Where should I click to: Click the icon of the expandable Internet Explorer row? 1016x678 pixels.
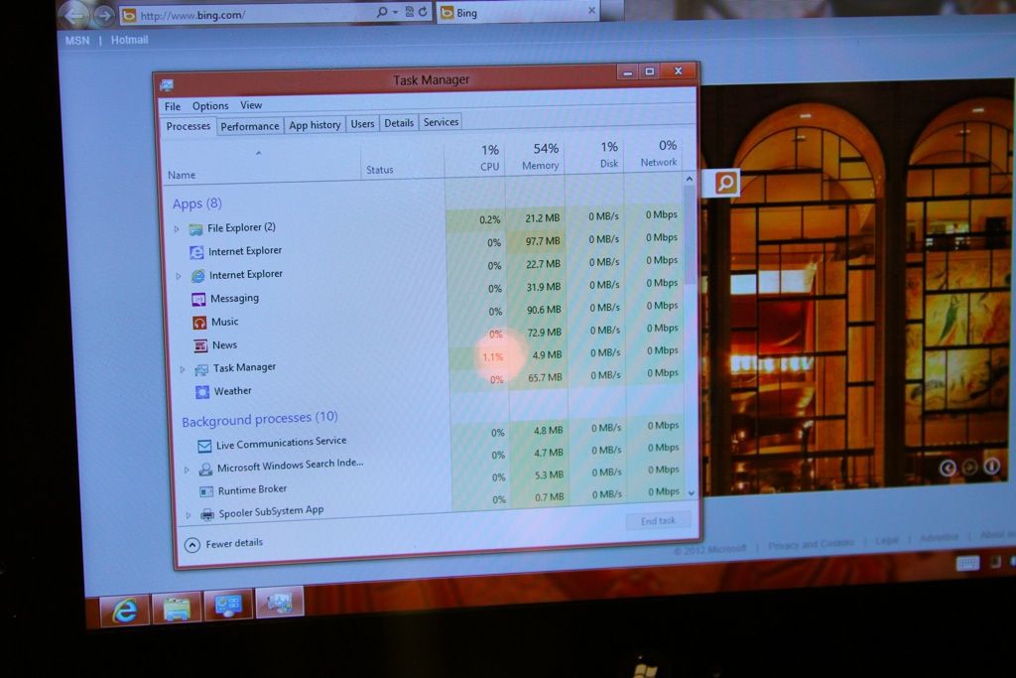click(x=197, y=276)
